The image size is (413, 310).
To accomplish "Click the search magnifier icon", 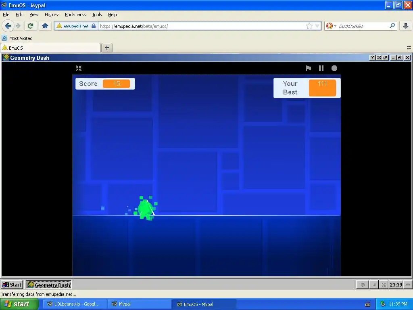I will (392, 26).
